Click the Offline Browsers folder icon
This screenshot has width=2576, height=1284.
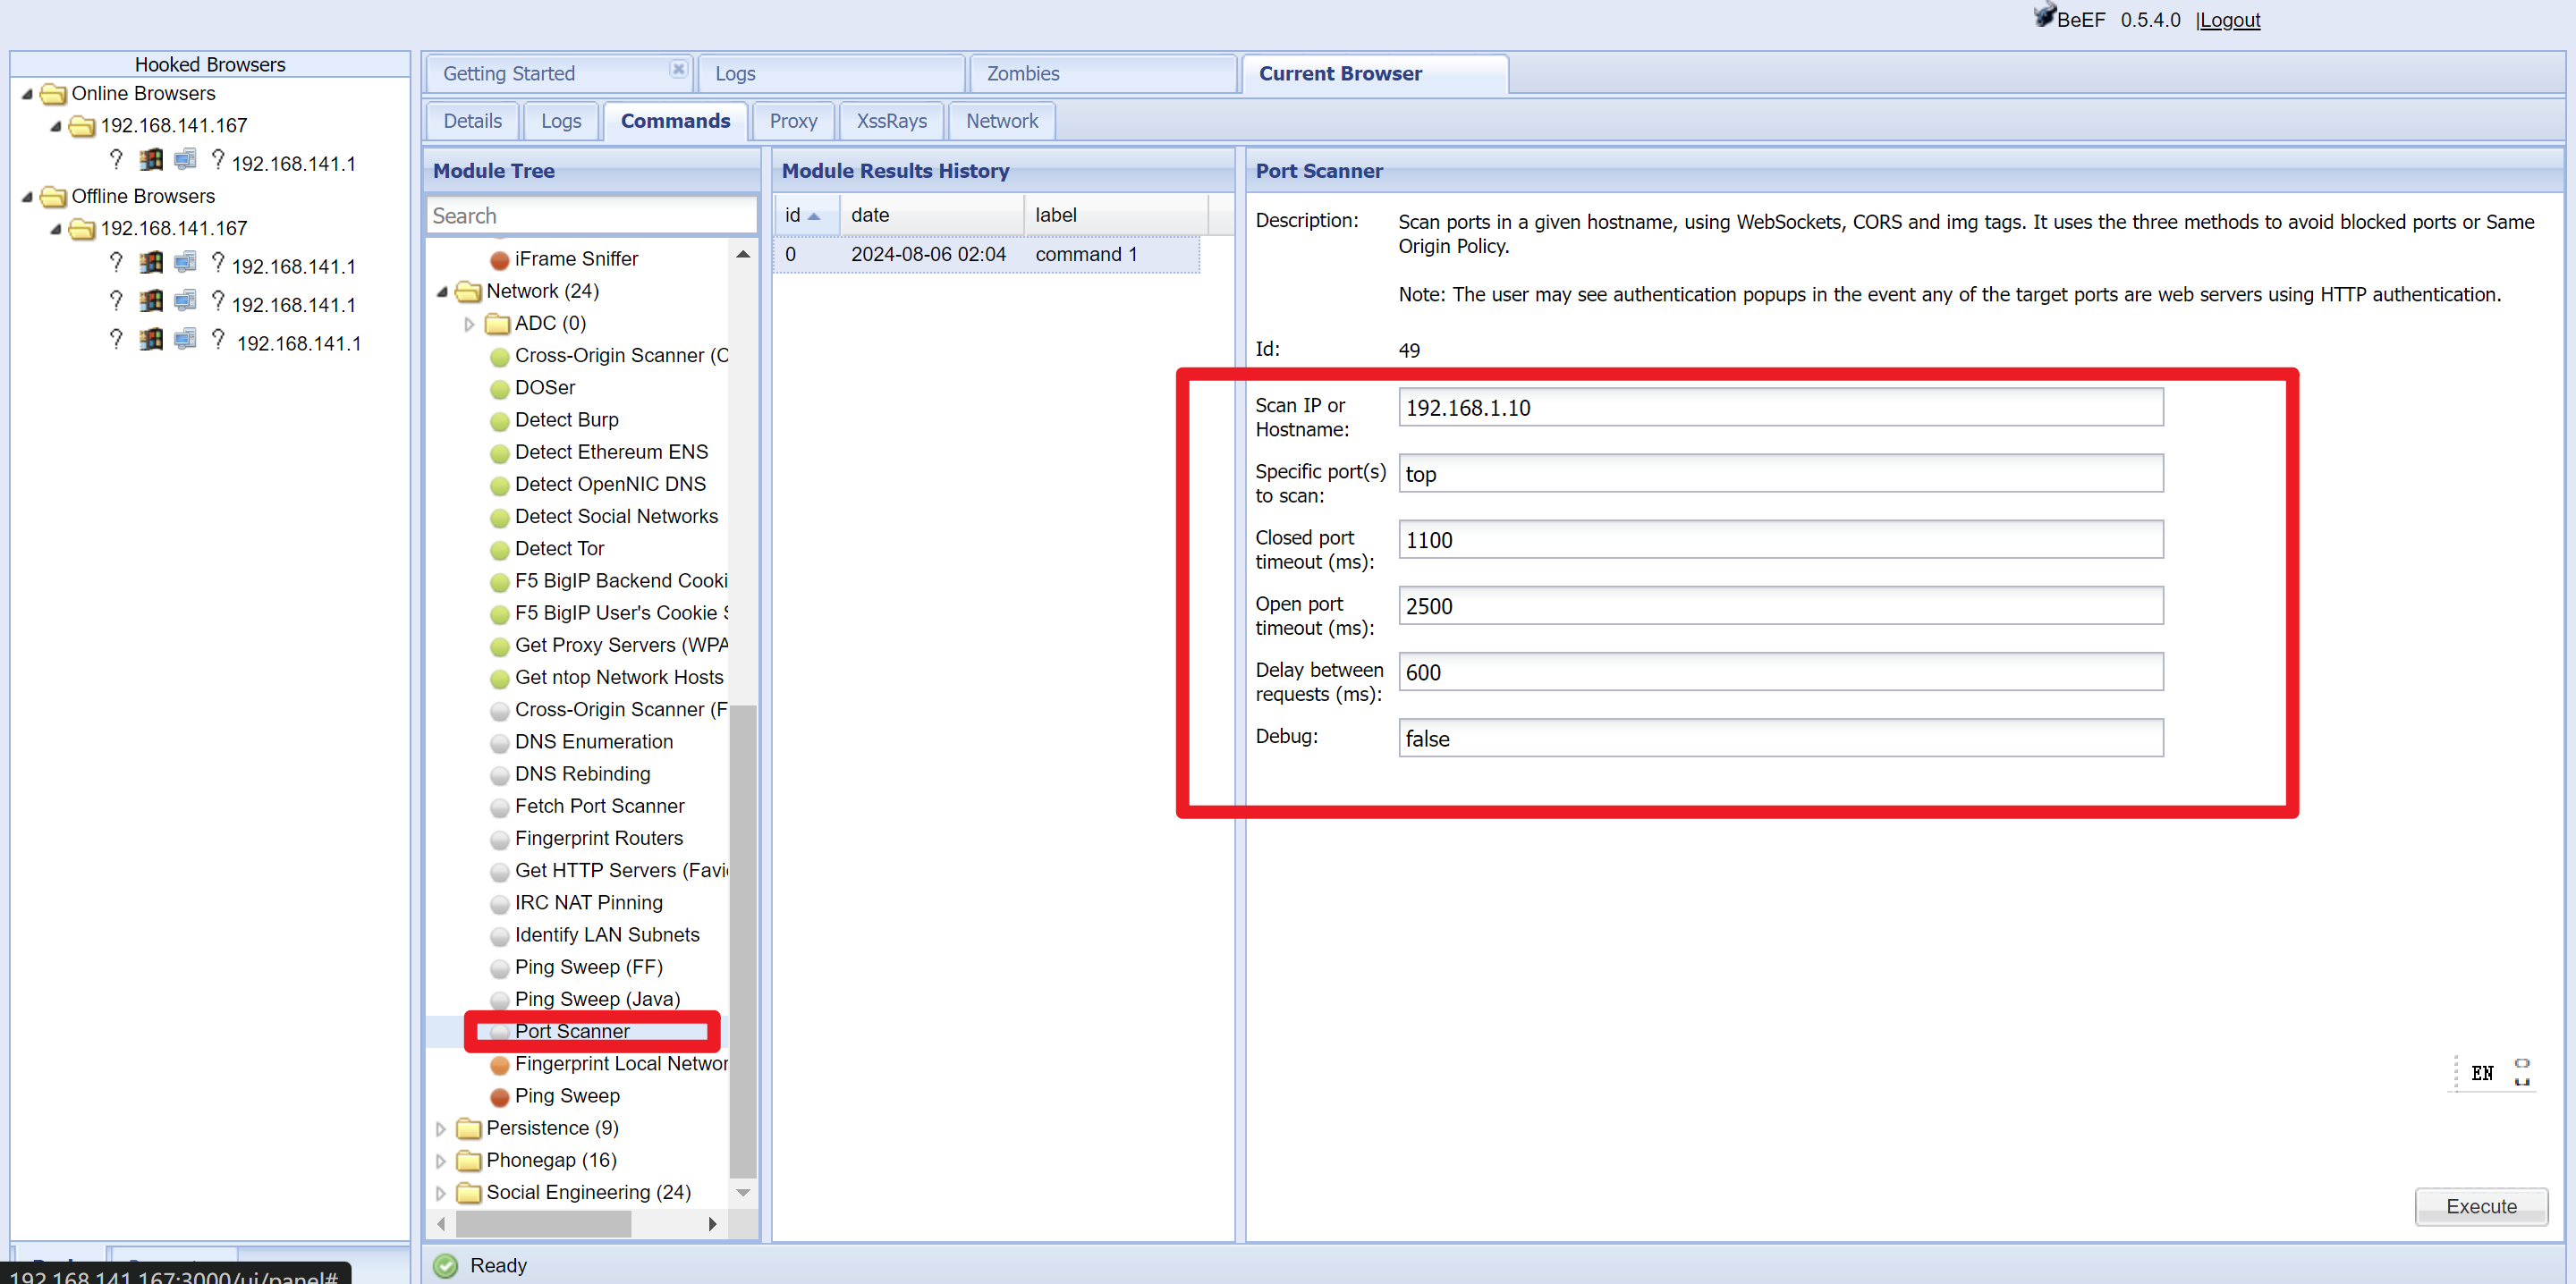pyautogui.click(x=53, y=197)
